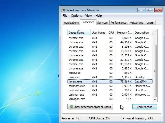Switch to the Services tab

point(102,23)
